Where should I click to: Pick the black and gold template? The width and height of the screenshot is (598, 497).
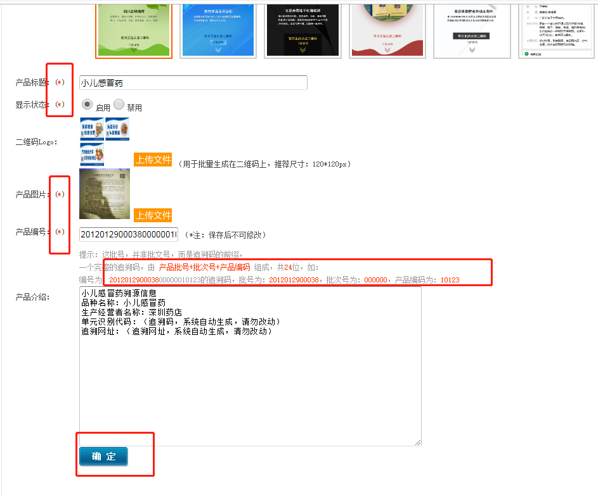pos(302,29)
